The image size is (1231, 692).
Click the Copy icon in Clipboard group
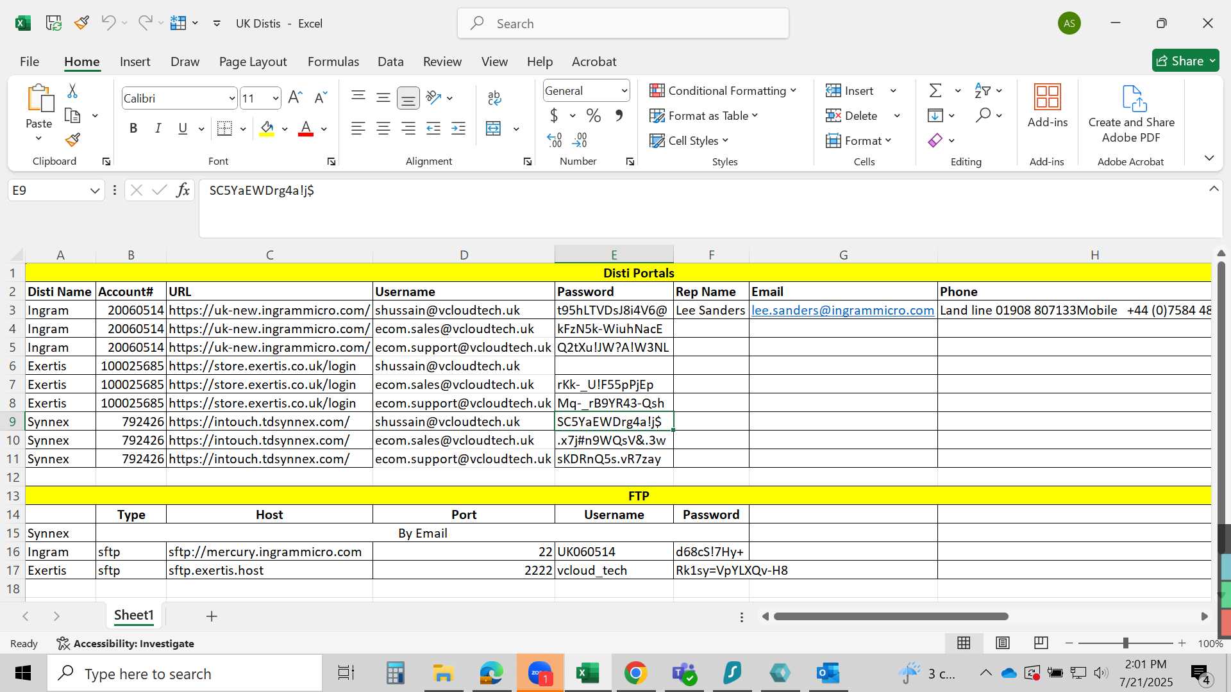pos(72,116)
